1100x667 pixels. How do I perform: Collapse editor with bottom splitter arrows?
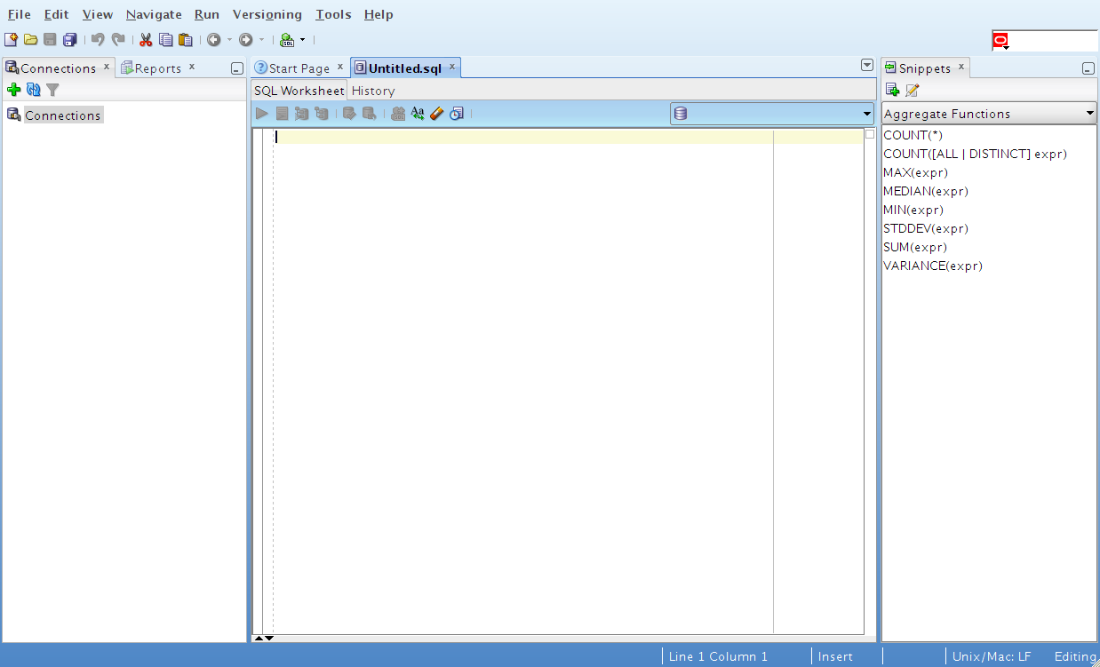(x=264, y=638)
